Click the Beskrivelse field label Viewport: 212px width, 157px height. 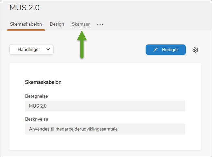[36, 119]
